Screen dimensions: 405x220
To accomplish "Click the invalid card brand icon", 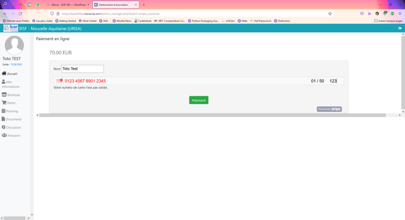I will [x=59, y=81].
